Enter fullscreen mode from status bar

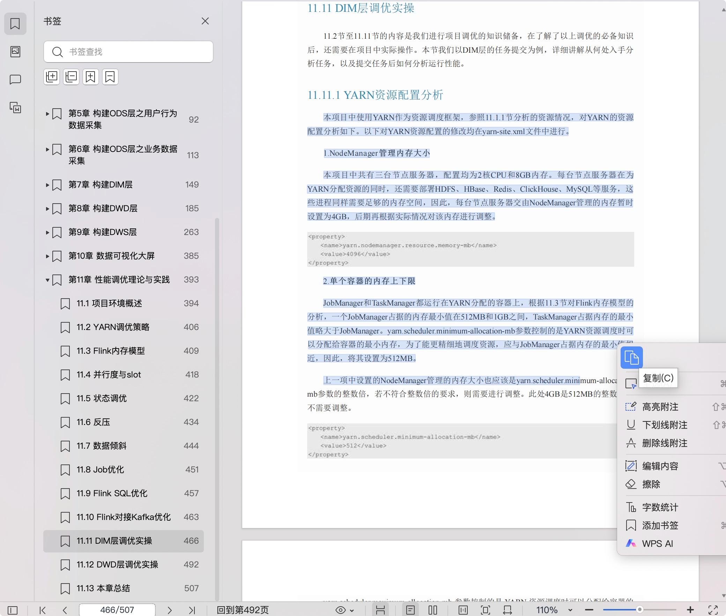(713, 610)
